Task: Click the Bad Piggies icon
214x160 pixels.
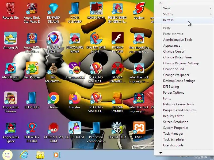Action: pos(32,68)
